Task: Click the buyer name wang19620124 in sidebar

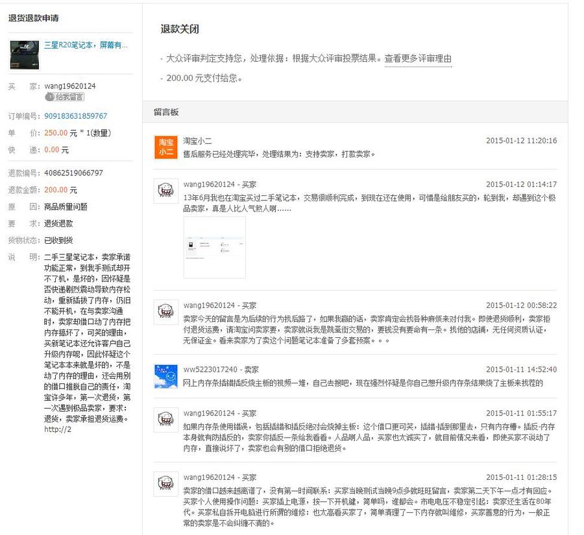Action: pos(70,86)
